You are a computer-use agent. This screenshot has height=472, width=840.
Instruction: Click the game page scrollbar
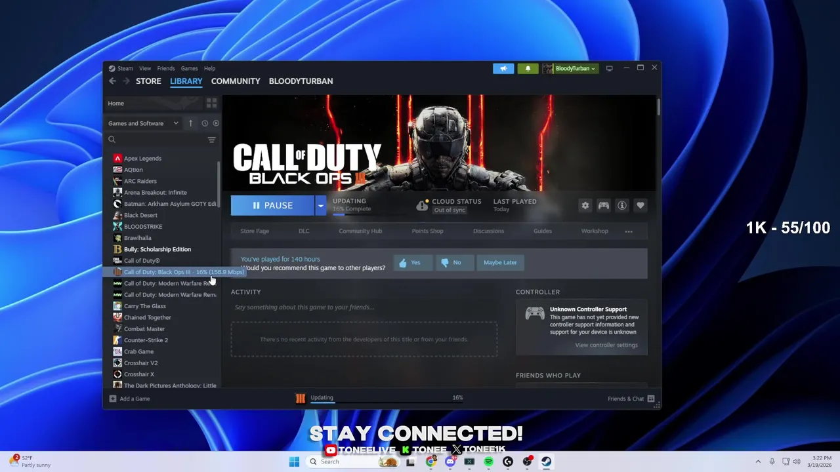point(658,108)
